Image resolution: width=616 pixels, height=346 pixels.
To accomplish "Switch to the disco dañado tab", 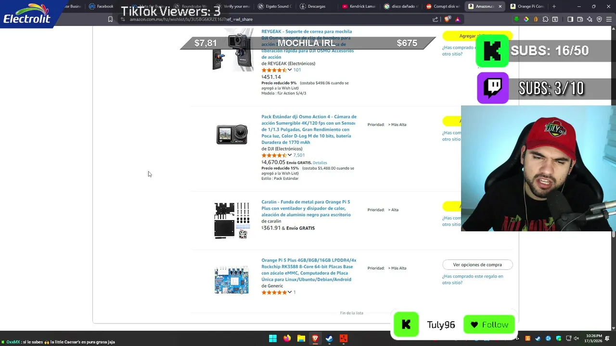I will pos(401,6).
